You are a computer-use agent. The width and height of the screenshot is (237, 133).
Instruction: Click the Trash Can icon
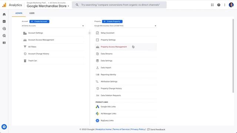click(25, 61)
